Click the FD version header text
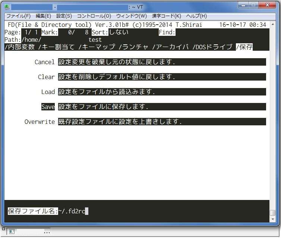 105,25
